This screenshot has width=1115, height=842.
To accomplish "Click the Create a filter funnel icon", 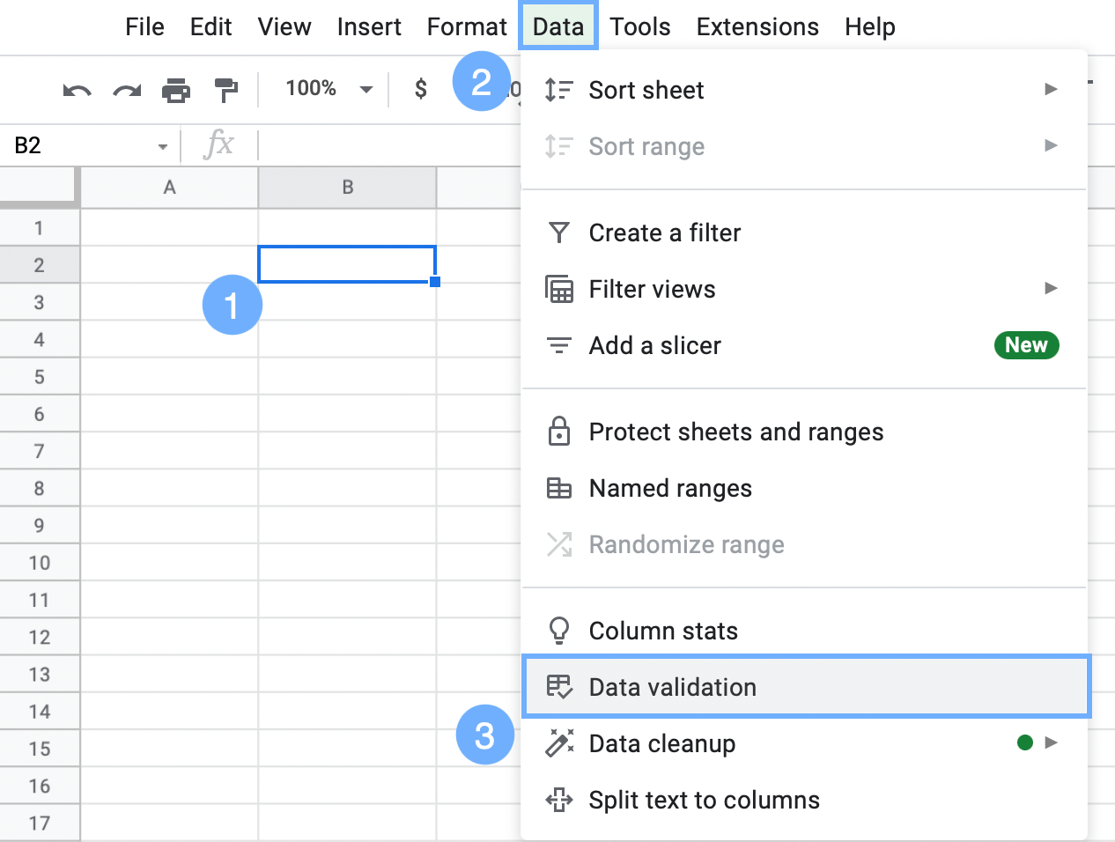I will coord(559,233).
